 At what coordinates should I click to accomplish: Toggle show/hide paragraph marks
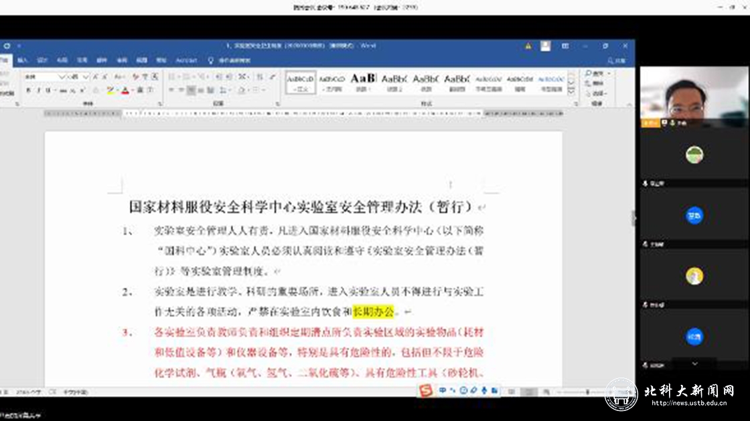point(273,77)
